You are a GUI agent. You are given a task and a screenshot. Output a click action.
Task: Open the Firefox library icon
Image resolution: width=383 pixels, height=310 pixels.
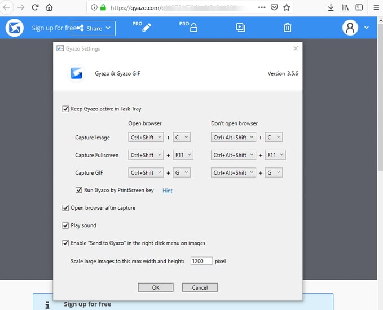click(x=345, y=7)
